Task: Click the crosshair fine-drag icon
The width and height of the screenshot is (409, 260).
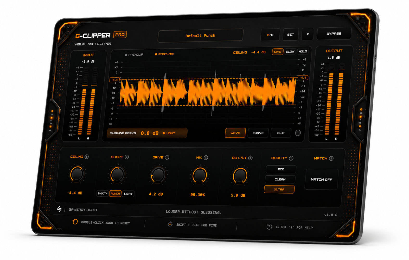Action: (x=170, y=224)
